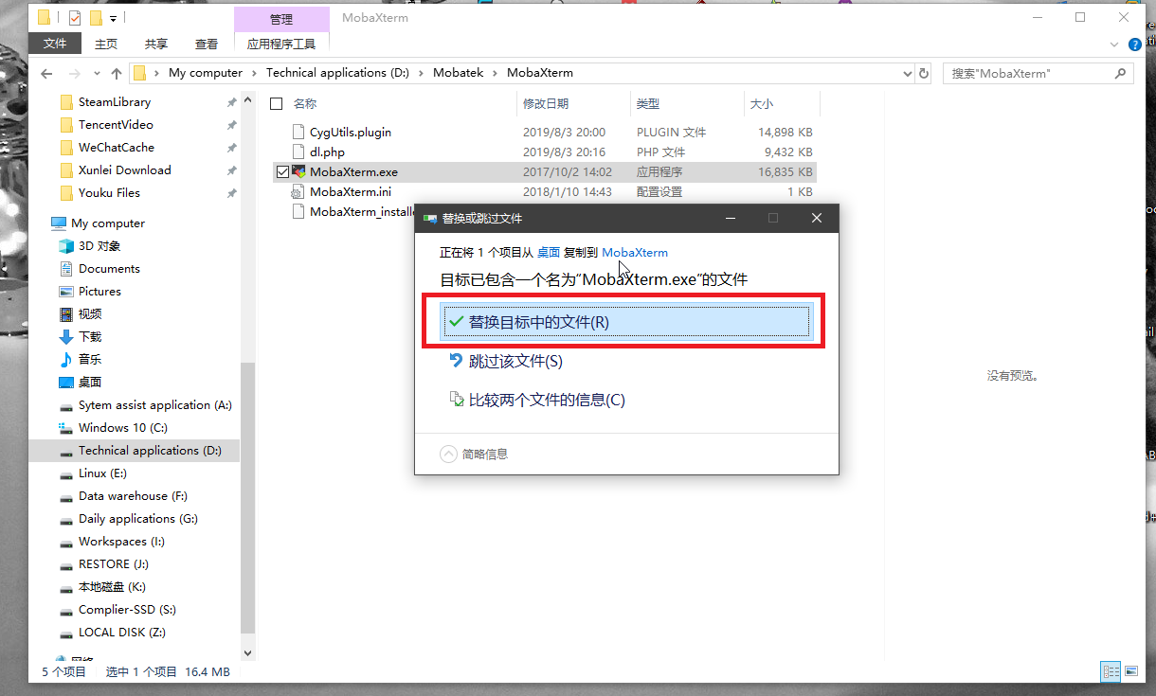The image size is (1156, 696).
Task: Click the pin icon beside Xunlei Download
Action: pos(232,170)
